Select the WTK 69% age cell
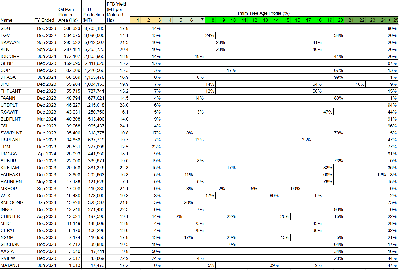 click(248, 196)
